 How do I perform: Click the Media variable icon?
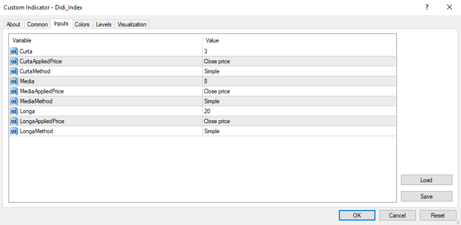pos(14,81)
